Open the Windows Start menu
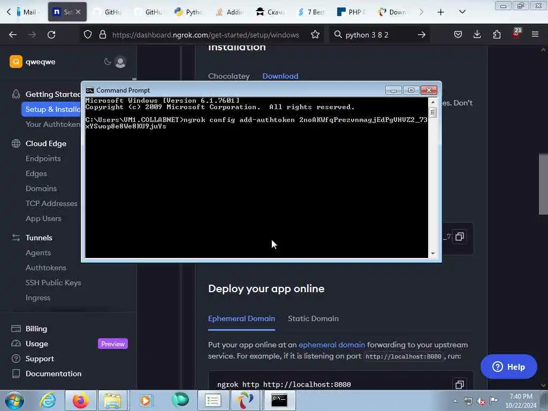 pyautogui.click(x=14, y=400)
